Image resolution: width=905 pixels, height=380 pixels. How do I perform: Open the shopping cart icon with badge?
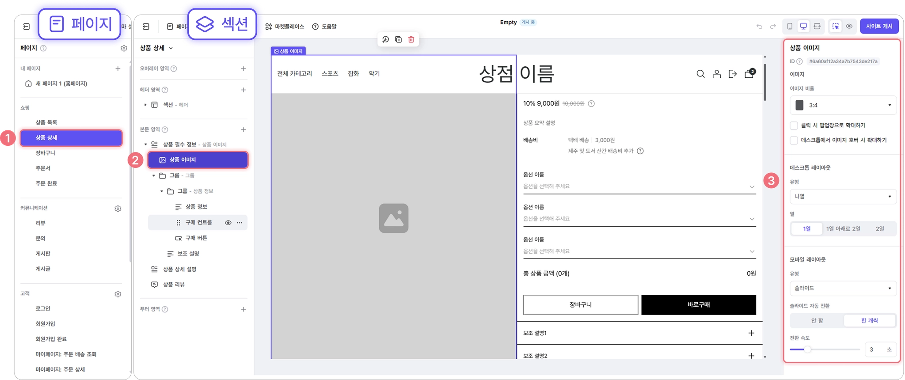(x=750, y=73)
